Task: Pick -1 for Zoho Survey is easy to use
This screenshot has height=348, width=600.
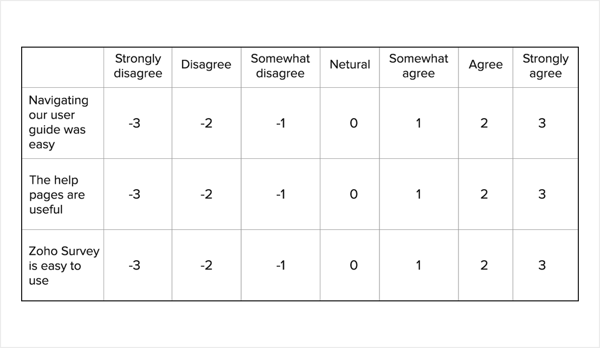Action: [x=280, y=265]
